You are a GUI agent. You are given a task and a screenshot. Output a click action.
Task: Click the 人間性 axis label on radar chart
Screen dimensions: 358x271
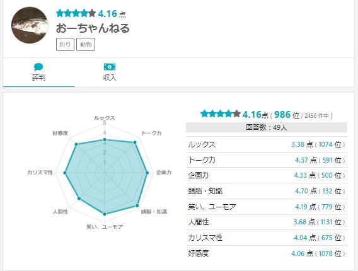(x=61, y=212)
